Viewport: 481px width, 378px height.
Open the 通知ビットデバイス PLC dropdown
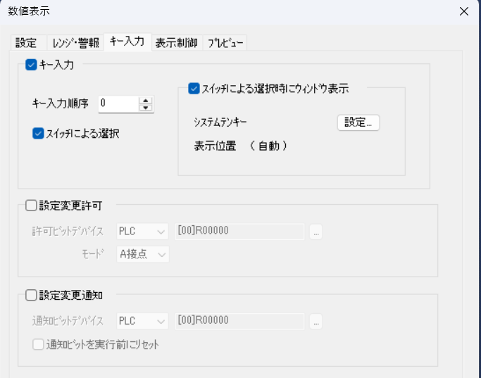[142, 321]
